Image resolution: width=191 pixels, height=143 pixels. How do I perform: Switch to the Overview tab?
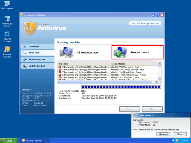(34, 46)
